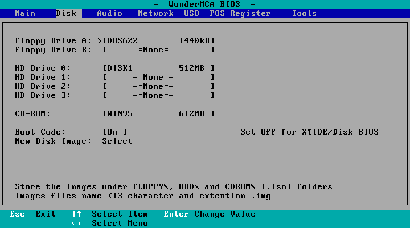The image size is (410, 228).
Task: Click Select for New Disk Image
Action: (117, 141)
